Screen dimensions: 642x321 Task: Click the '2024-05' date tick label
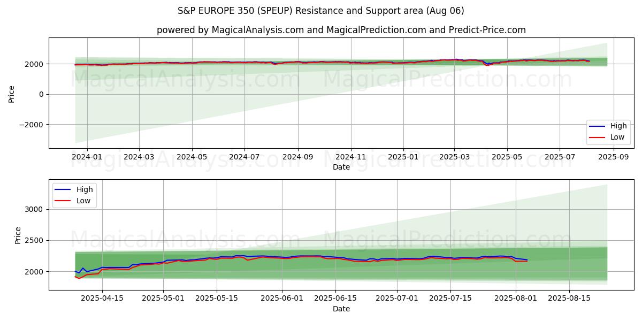(192, 157)
